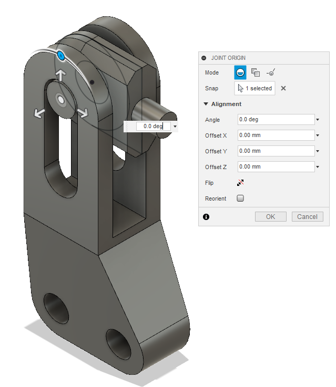Open the Angle field dropdown arrow

click(318, 120)
